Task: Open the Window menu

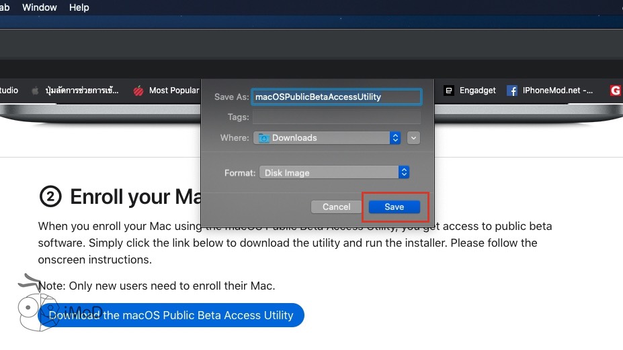Action: [40, 7]
